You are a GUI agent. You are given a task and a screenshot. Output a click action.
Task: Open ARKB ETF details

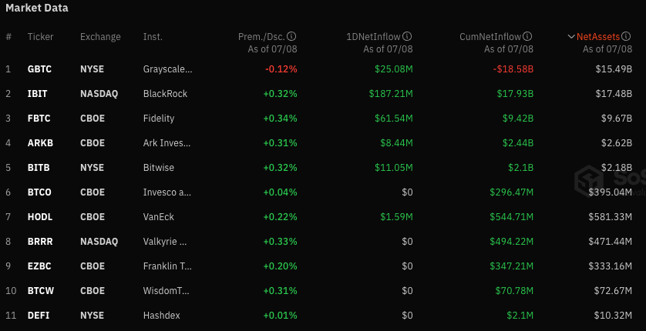[x=40, y=142]
